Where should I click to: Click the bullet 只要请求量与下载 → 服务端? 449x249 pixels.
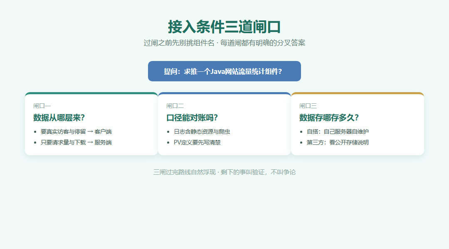pos(76,142)
